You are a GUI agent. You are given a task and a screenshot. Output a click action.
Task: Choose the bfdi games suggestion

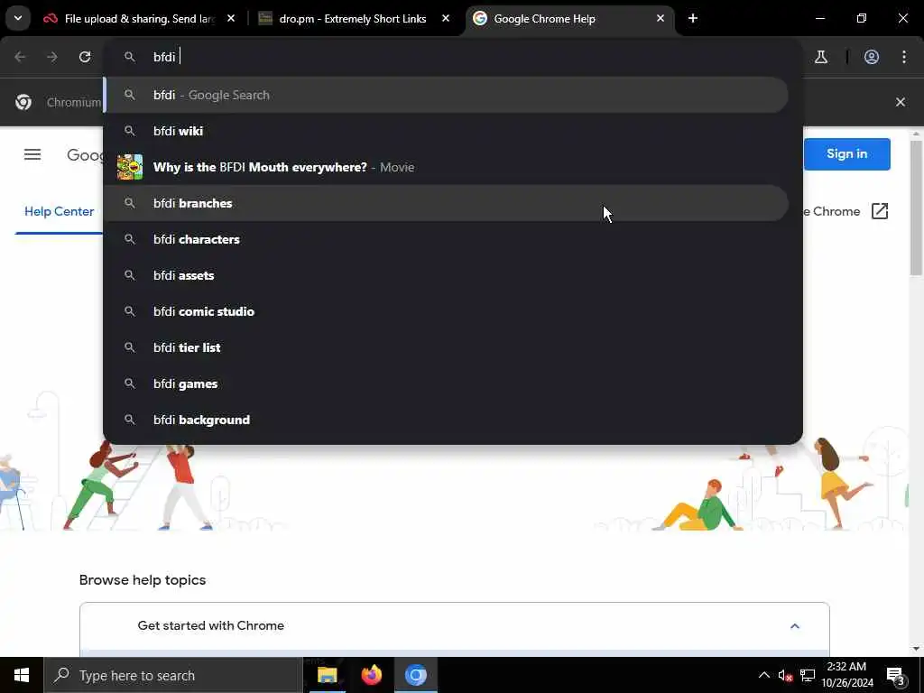point(446,383)
